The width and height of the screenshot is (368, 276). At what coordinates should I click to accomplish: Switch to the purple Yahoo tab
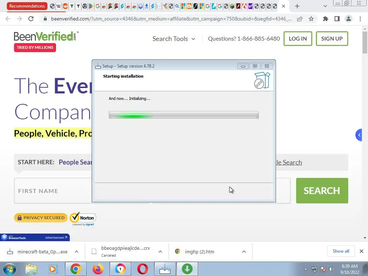point(250,6)
